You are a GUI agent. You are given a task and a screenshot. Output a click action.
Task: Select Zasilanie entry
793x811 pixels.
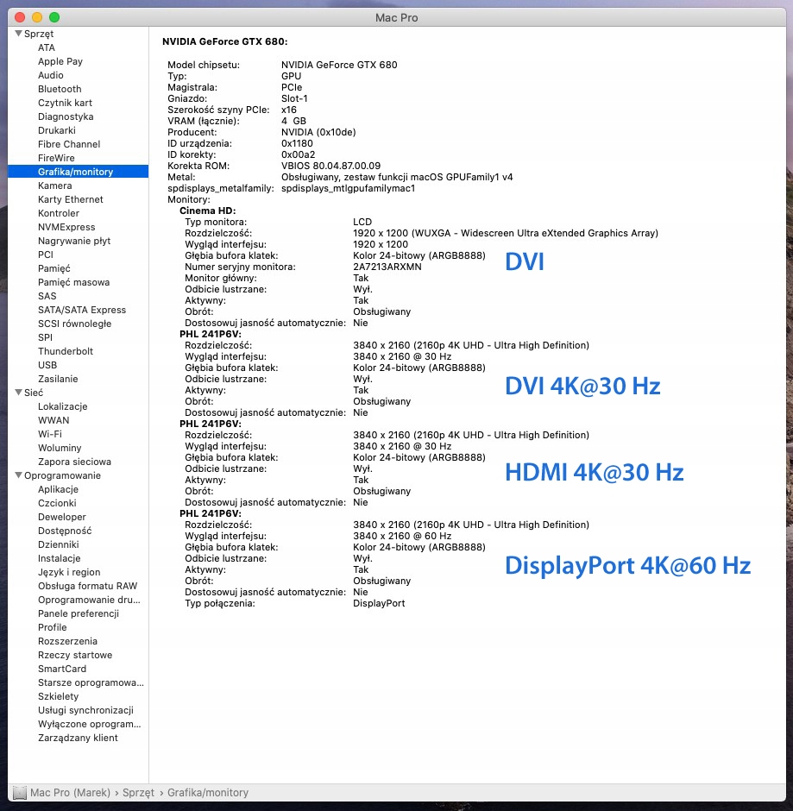click(x=58, y=379)
